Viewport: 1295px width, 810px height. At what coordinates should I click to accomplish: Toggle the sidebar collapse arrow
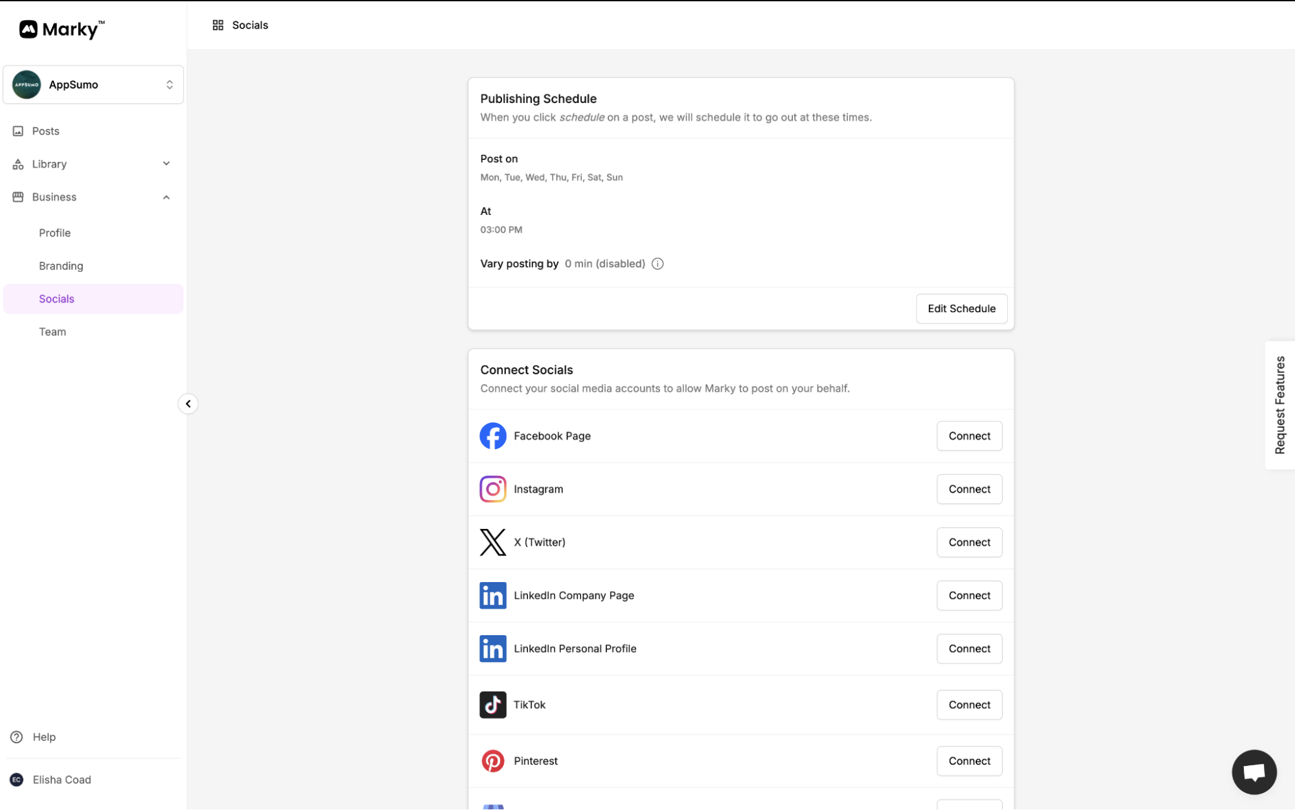[187, 403]
